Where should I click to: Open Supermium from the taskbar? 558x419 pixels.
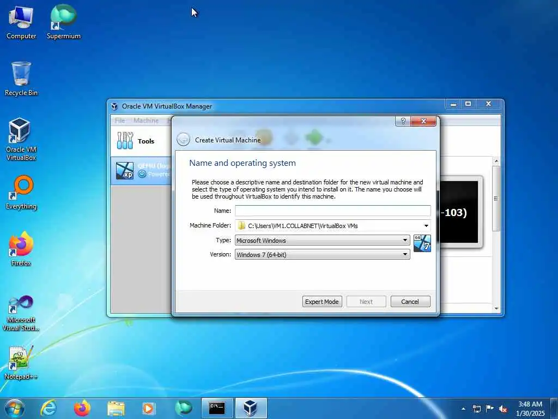click(x=183, y=408)
